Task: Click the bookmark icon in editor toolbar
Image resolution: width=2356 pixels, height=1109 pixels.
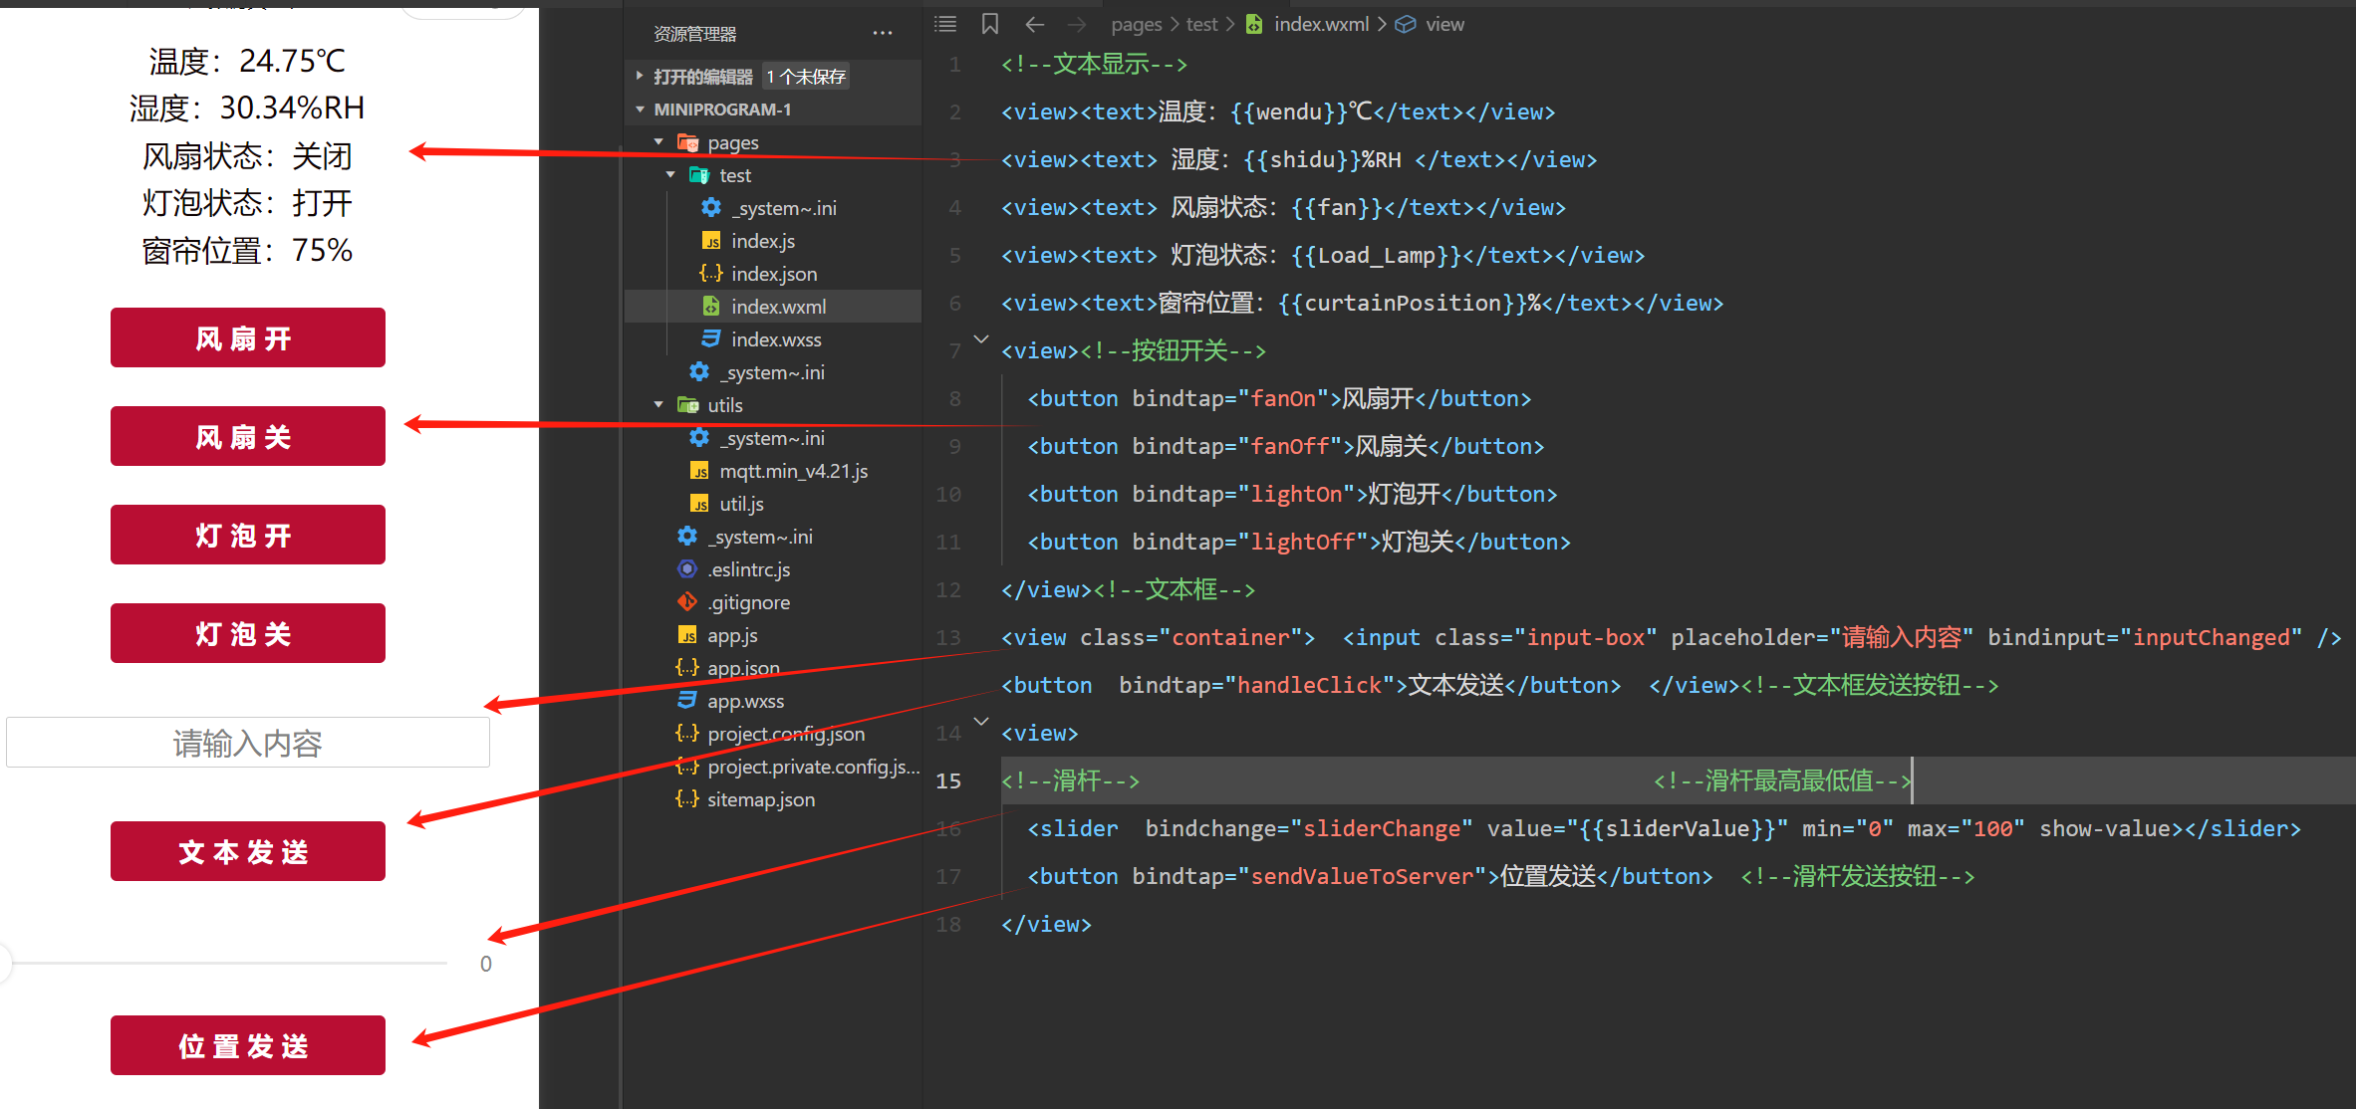Action: (989, 24)
